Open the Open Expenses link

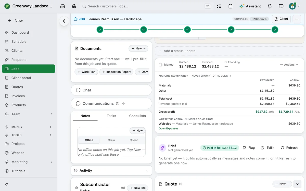click(169, 129)
